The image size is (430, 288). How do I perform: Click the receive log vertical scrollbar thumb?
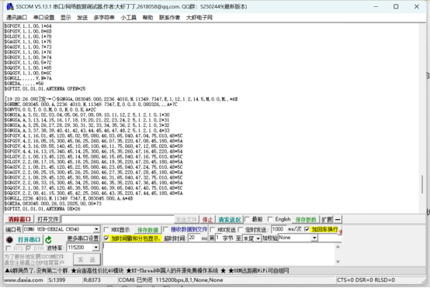click(x=422, y=184)
